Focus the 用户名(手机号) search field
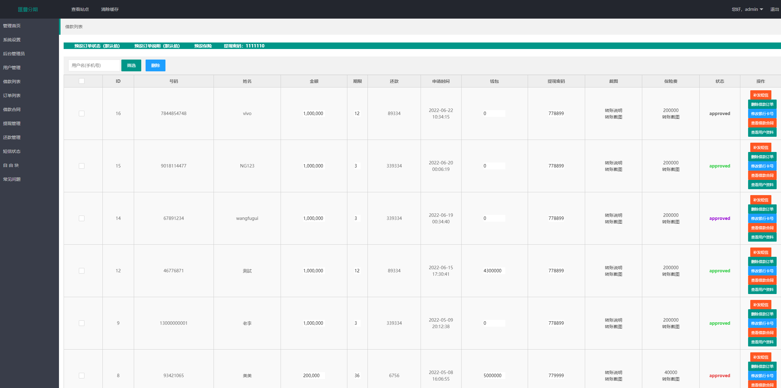Screen dimensions: 781x388 94,65
